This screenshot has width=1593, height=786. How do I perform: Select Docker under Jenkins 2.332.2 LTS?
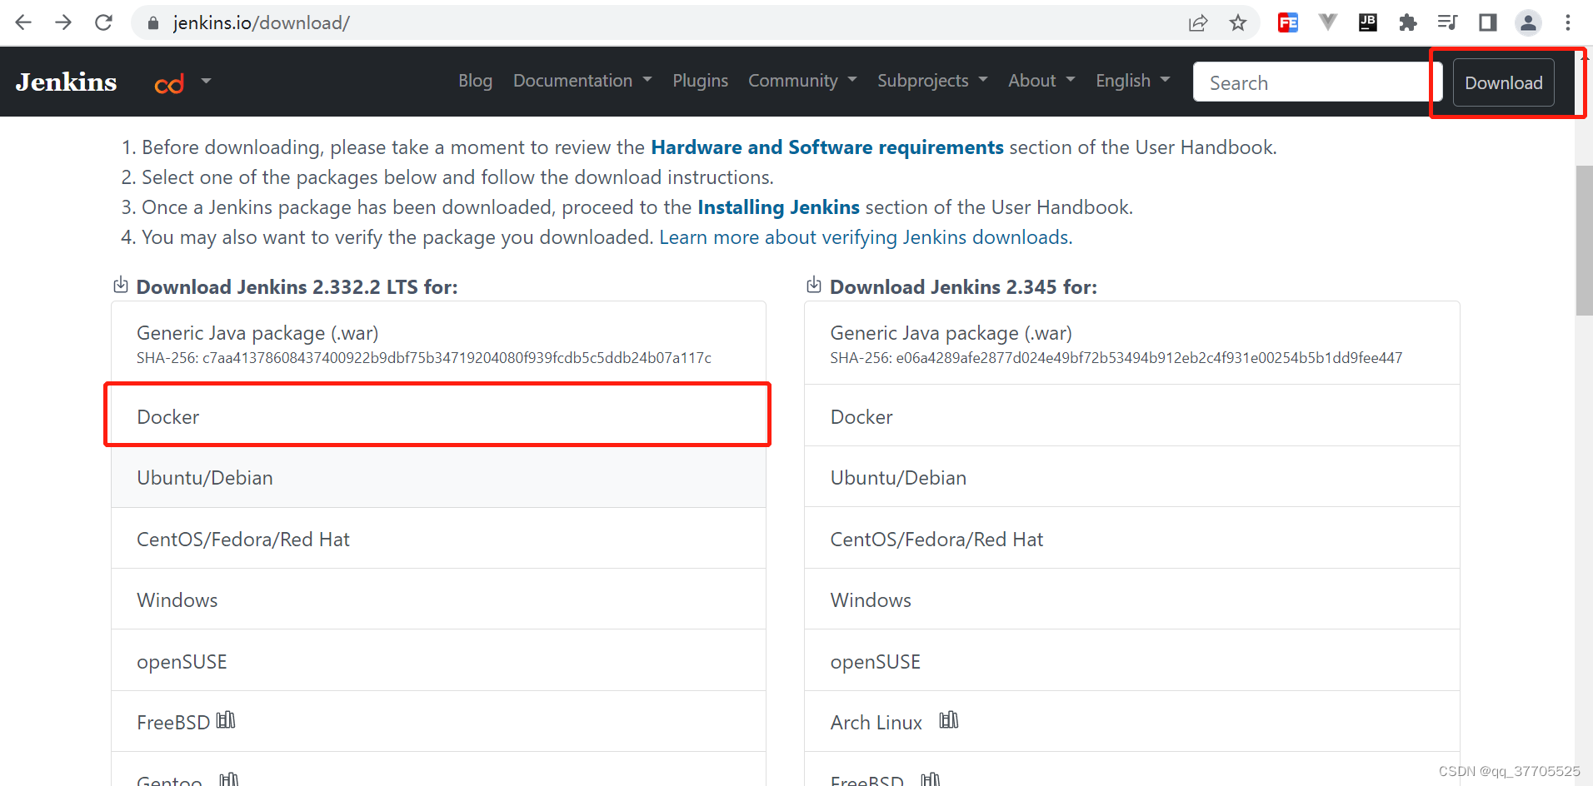pos(438,415)
